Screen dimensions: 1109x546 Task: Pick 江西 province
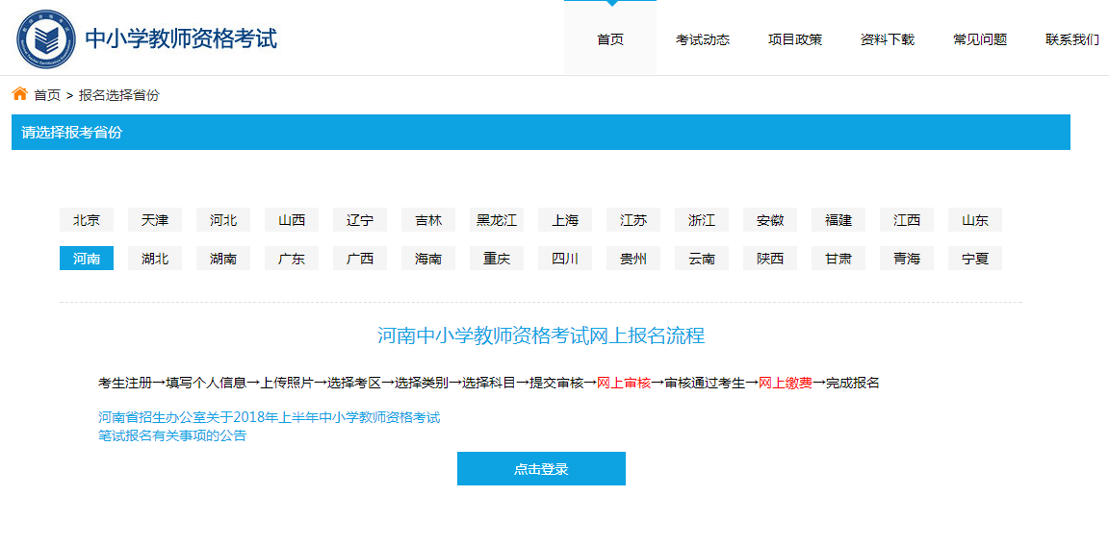point(908,220)
